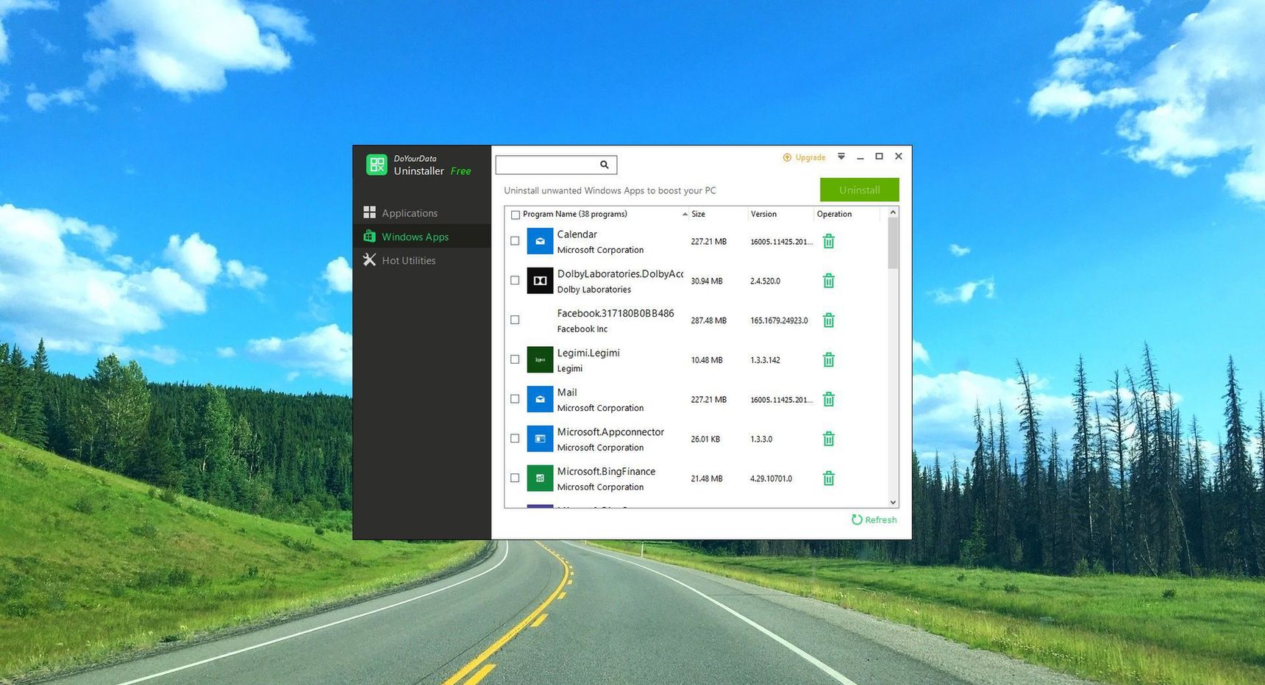Click the Legimi app icon
The image size is (1265, 685).
pos(540,360)
